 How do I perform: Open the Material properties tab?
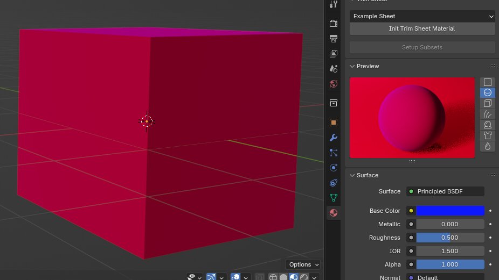tap(333, 213)
